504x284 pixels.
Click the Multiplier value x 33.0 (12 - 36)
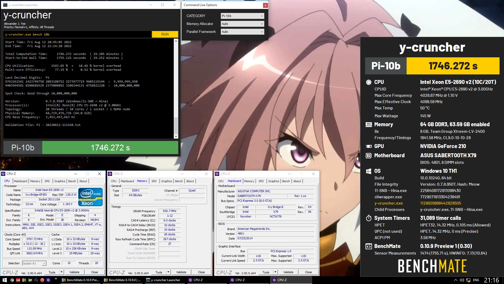(x=34, y=244)
